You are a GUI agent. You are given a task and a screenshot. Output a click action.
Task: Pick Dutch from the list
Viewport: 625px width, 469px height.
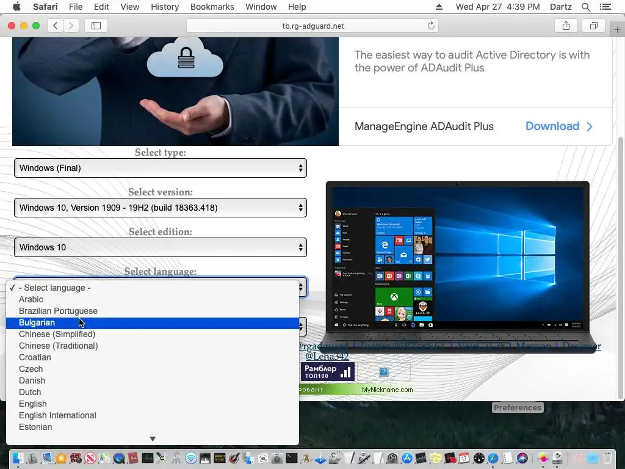[152, 392]
